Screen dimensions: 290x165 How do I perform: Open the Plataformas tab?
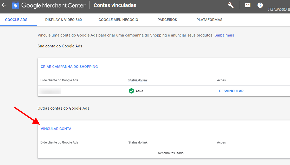coord(209,20)
